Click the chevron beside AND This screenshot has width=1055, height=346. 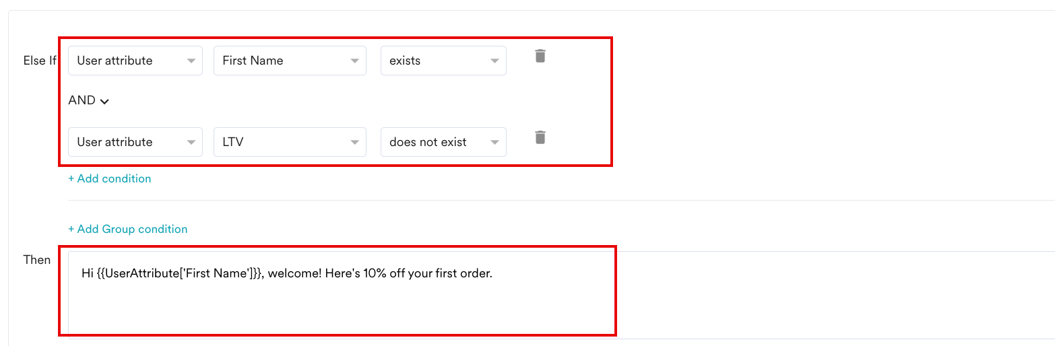click(104, 101)
